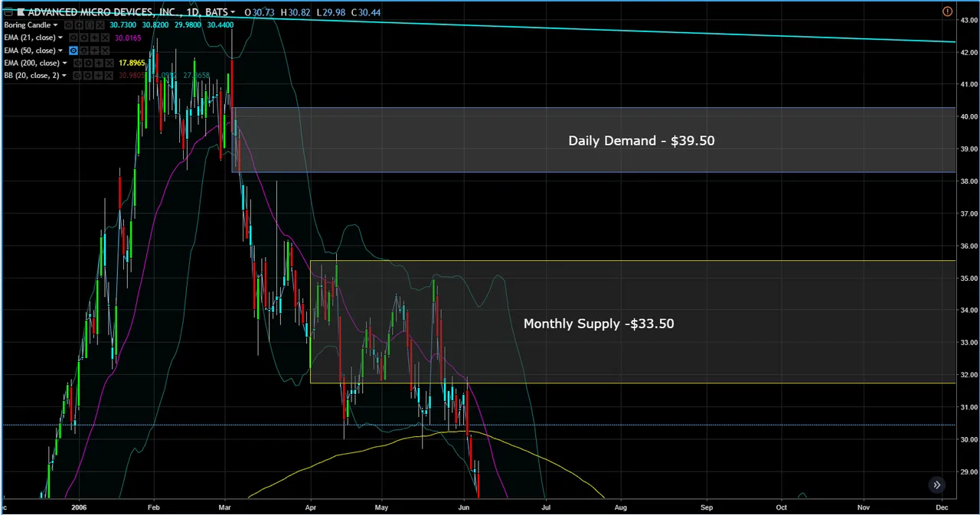Click the 40.00 label on price axis
980x515 pixels.
[x=969, y=116]
